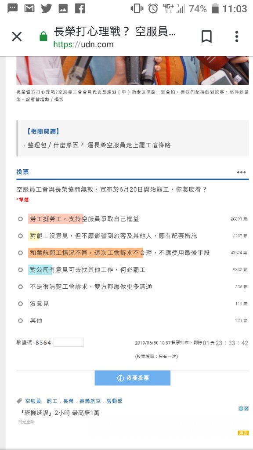Open the three-dot vertical overflow menu

click(x=237, y=36)
